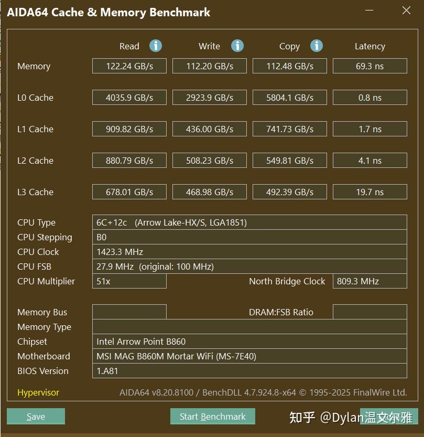Select L0 Cache read 4035.9 GB/s
Viewport: 424px width, 437px height.
point(129,98)
